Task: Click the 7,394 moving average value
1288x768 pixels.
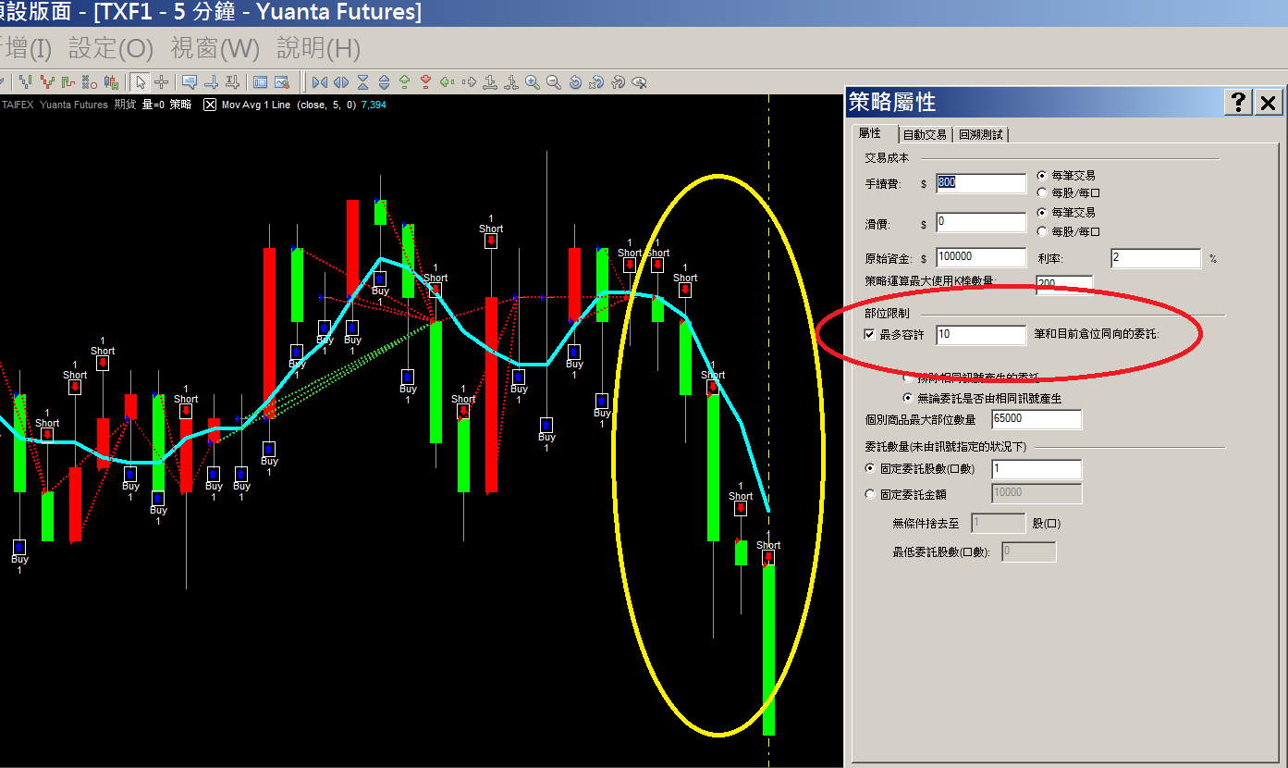Action: [374, 105]
